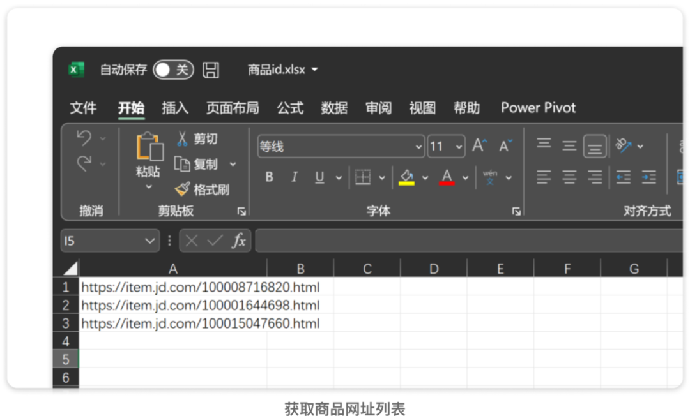Expand the Orientation options arrow
The height and width of the screenshot is (416, 690).
click(x=640, y=146)
